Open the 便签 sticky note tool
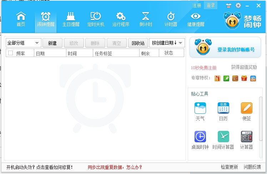The width and height of the screenshot is (267, 174). coord(246,111)
